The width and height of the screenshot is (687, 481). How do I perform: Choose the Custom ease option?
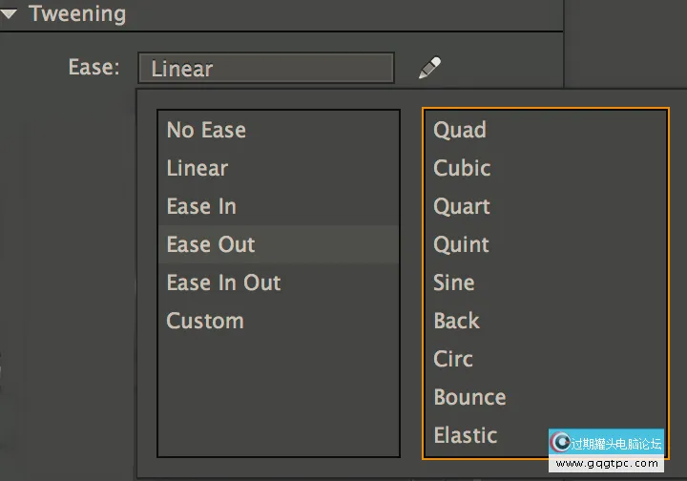pos(205,321)
